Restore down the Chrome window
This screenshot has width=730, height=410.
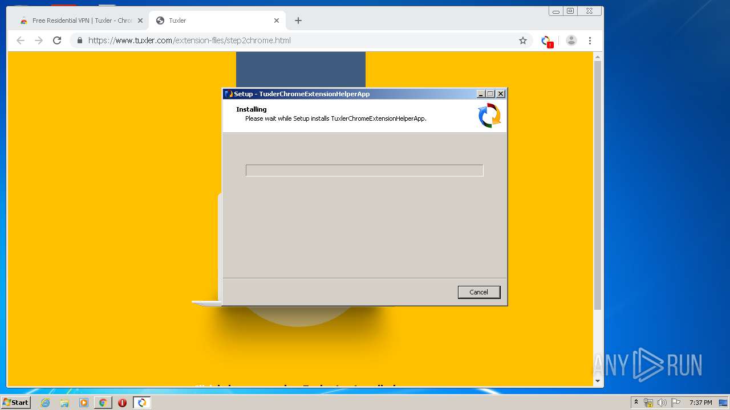570,11
